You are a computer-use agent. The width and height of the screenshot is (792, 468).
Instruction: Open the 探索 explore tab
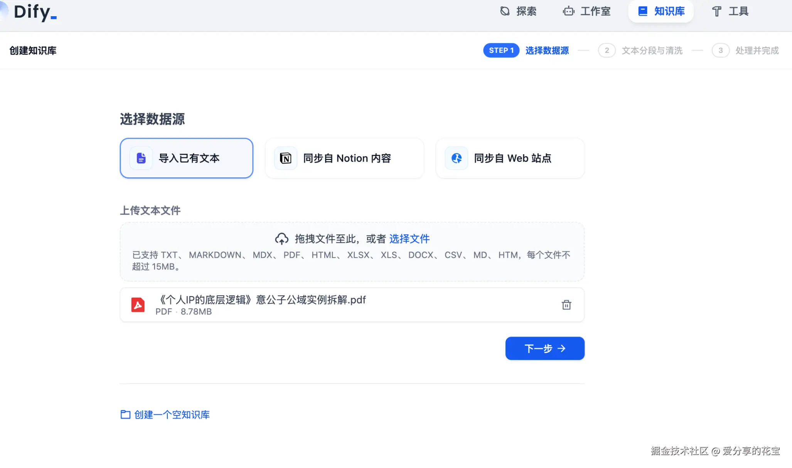click(x=518, y=11)
